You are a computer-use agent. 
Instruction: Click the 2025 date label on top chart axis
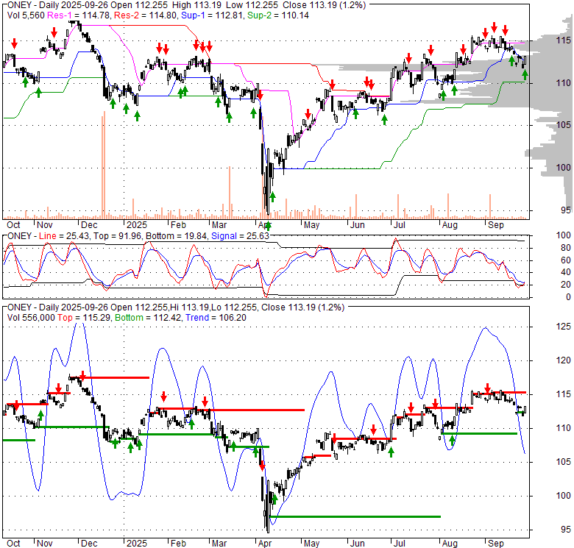coord(137,225)
